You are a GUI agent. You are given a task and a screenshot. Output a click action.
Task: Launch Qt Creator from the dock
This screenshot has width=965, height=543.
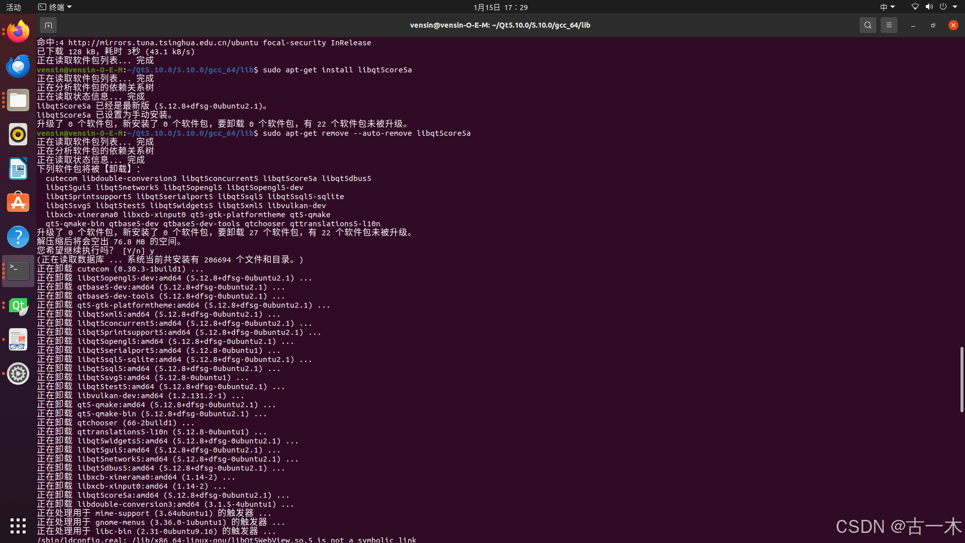[18, 307]
